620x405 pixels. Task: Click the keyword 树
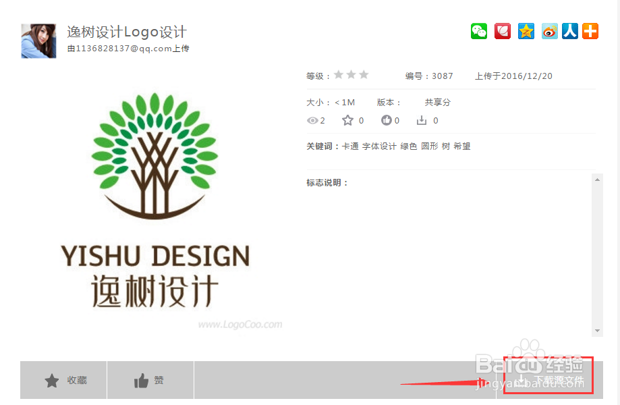pyautogui.click(x=446, y=146)
